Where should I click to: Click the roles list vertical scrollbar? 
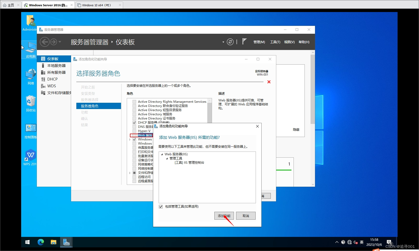[210, 112]
